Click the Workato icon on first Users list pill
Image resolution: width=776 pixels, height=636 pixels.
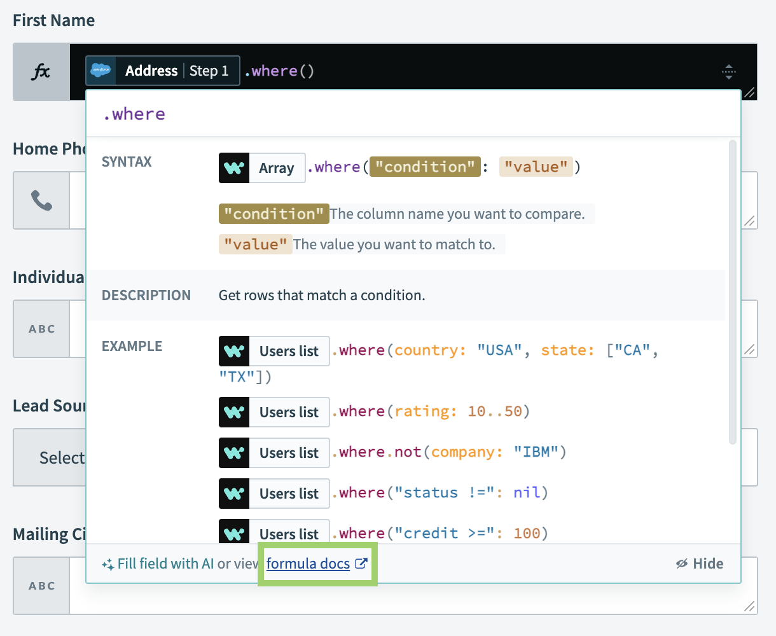pos(233,350)
